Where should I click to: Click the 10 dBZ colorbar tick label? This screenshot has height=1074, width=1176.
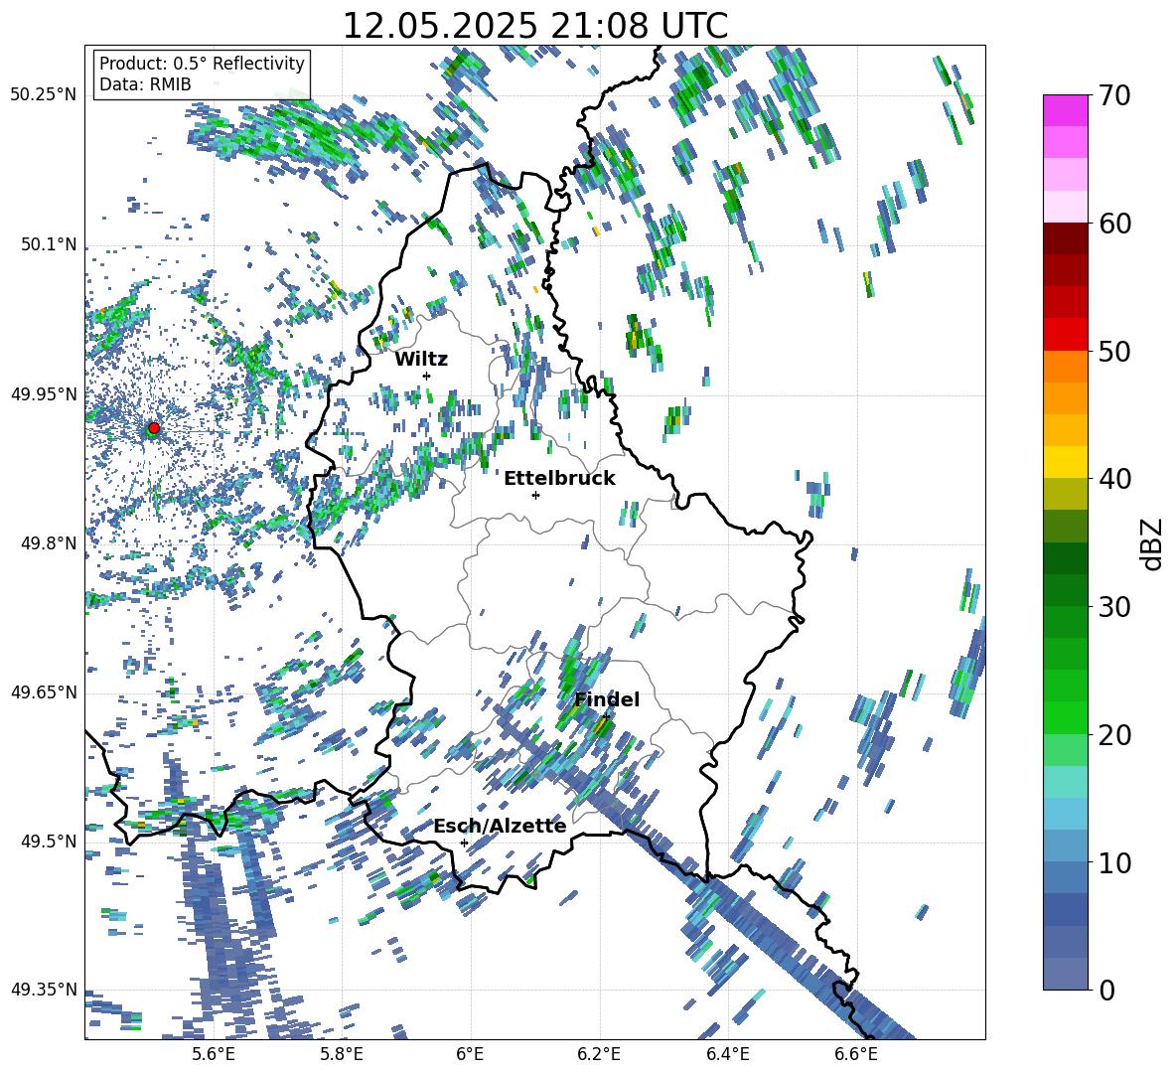(1113, 862)
